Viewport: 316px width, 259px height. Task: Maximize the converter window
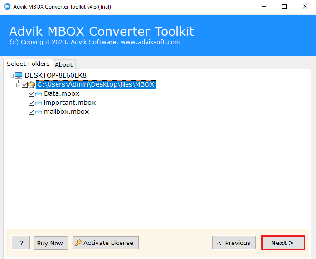tap(284, 6)
